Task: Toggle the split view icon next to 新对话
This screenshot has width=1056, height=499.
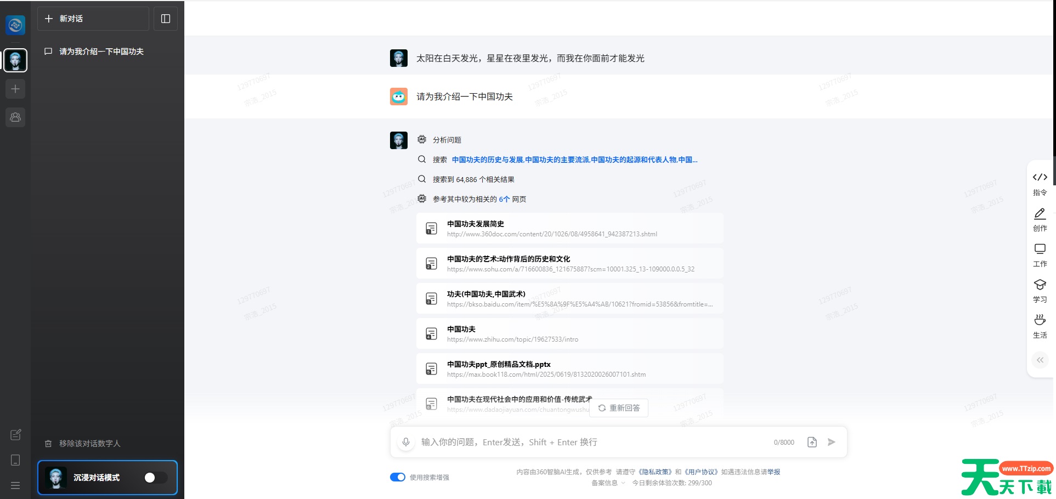Action: point(166,18)
